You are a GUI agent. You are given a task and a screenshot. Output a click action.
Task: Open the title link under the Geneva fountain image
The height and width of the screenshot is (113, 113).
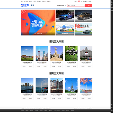42,94
